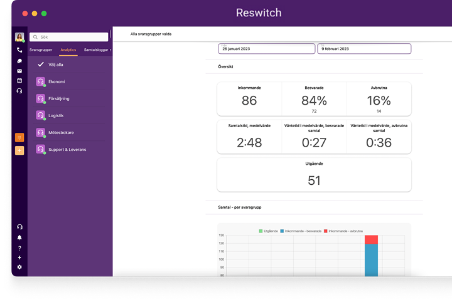Select the Support & Leverans group

click(x=67, y=149)
